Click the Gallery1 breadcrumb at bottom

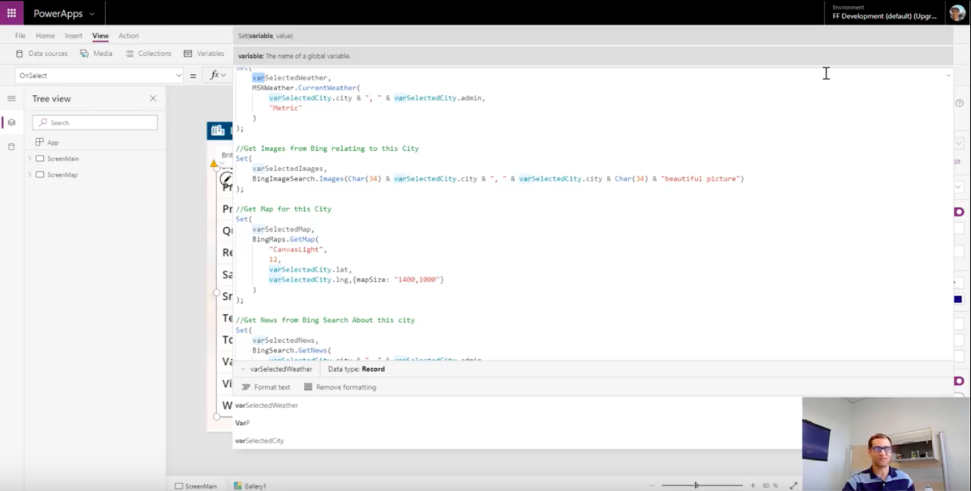[249, 486]
